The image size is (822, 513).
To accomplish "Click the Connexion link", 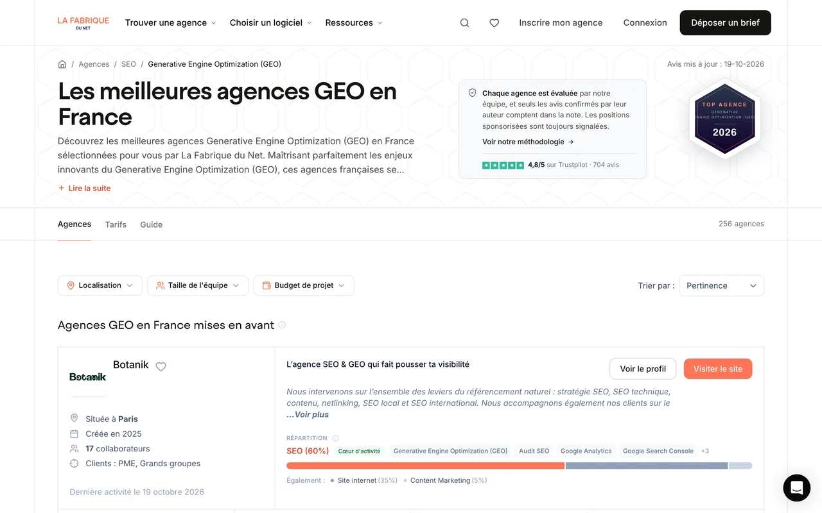I will pyautogui.click(x=645, y=23).
